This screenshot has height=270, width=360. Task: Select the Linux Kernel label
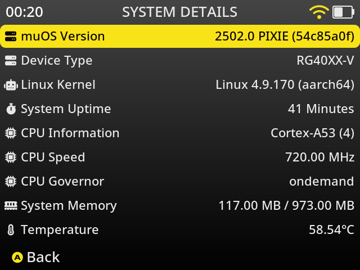click(58, 85)
